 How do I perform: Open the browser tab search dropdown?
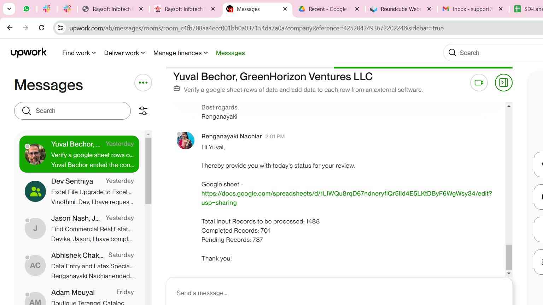9,9
